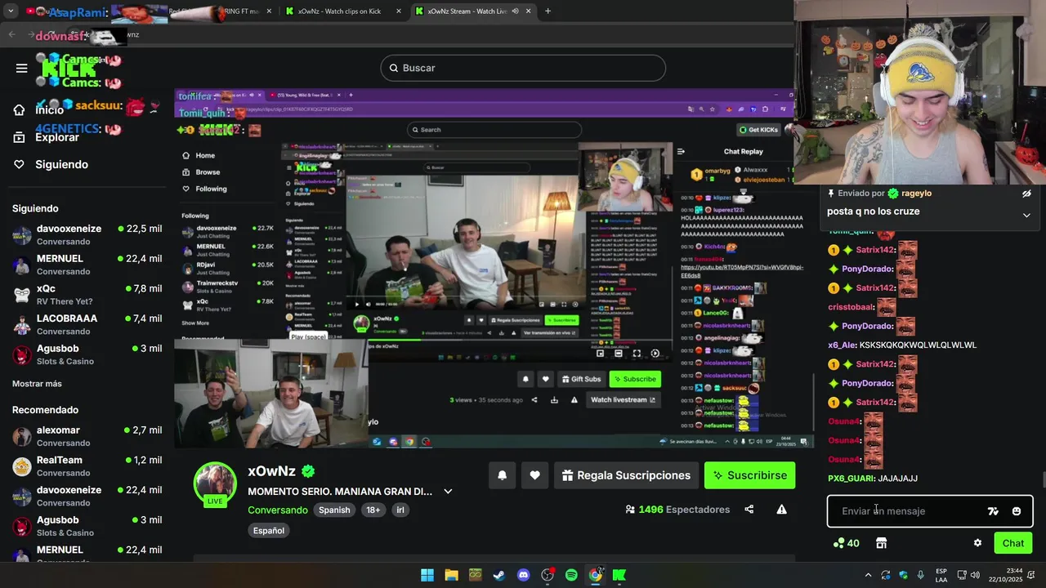Open the emoji picker in chat input
Screen dimensions: 1046x588
(x=1016, y=511)
